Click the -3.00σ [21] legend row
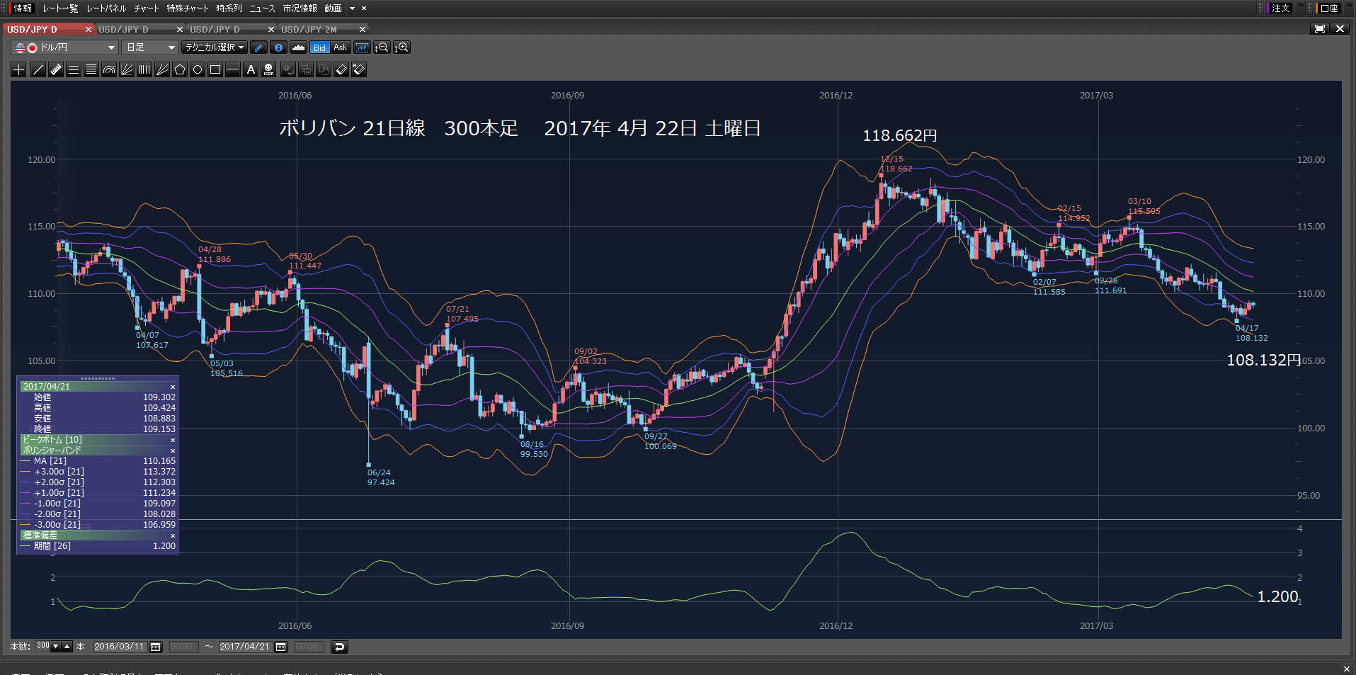Viewport: 1356px width, 675px height. (x=98, y=525)
